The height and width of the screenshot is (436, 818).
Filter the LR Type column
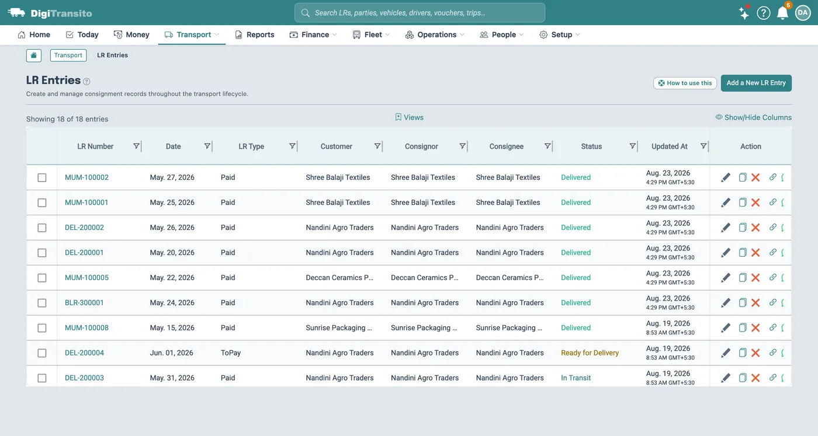(x=292, y=146)
